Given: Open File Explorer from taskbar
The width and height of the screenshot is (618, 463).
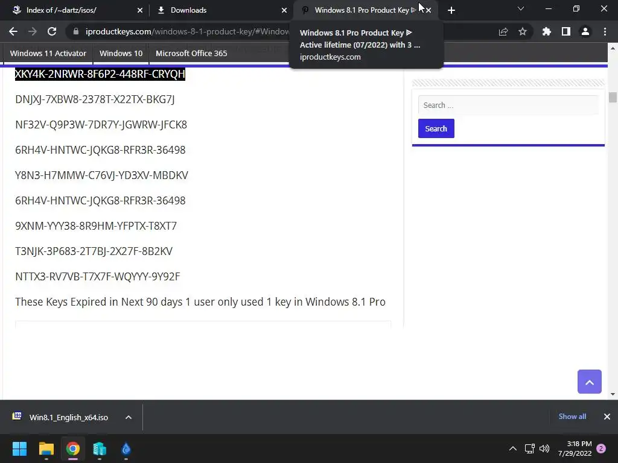Looking at the screenshot, I should coord(46,449).
